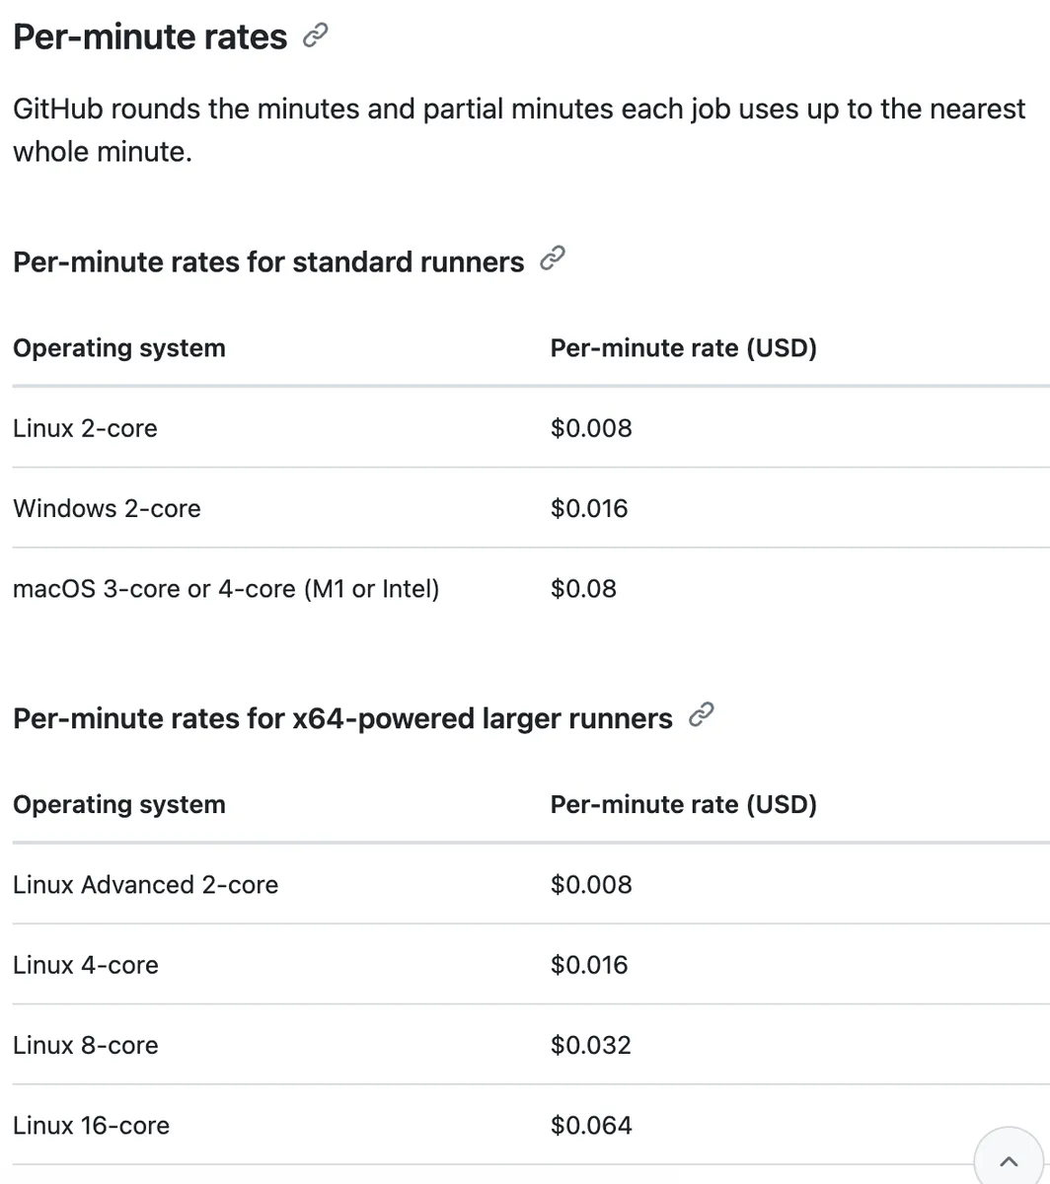The image size is (1050, 1184).
Task: Click the $0.08 macOS rate value
Action: [583, 589]
